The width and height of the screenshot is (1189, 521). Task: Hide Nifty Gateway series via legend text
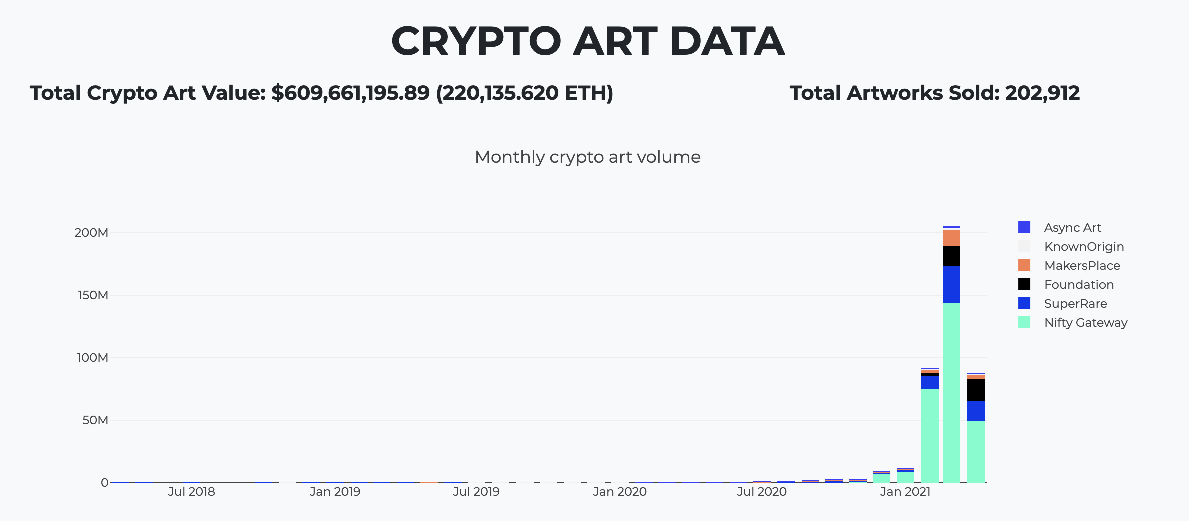1085,323
